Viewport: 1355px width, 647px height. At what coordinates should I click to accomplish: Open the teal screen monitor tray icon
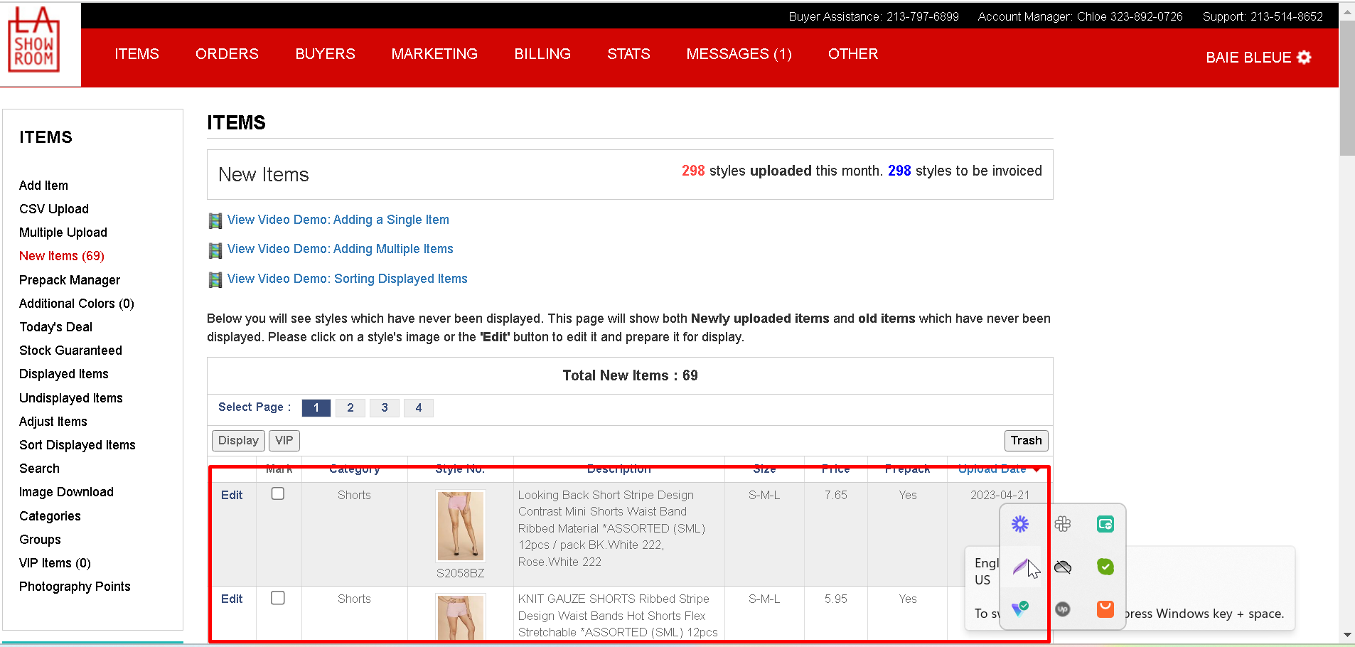[1105, 525]
